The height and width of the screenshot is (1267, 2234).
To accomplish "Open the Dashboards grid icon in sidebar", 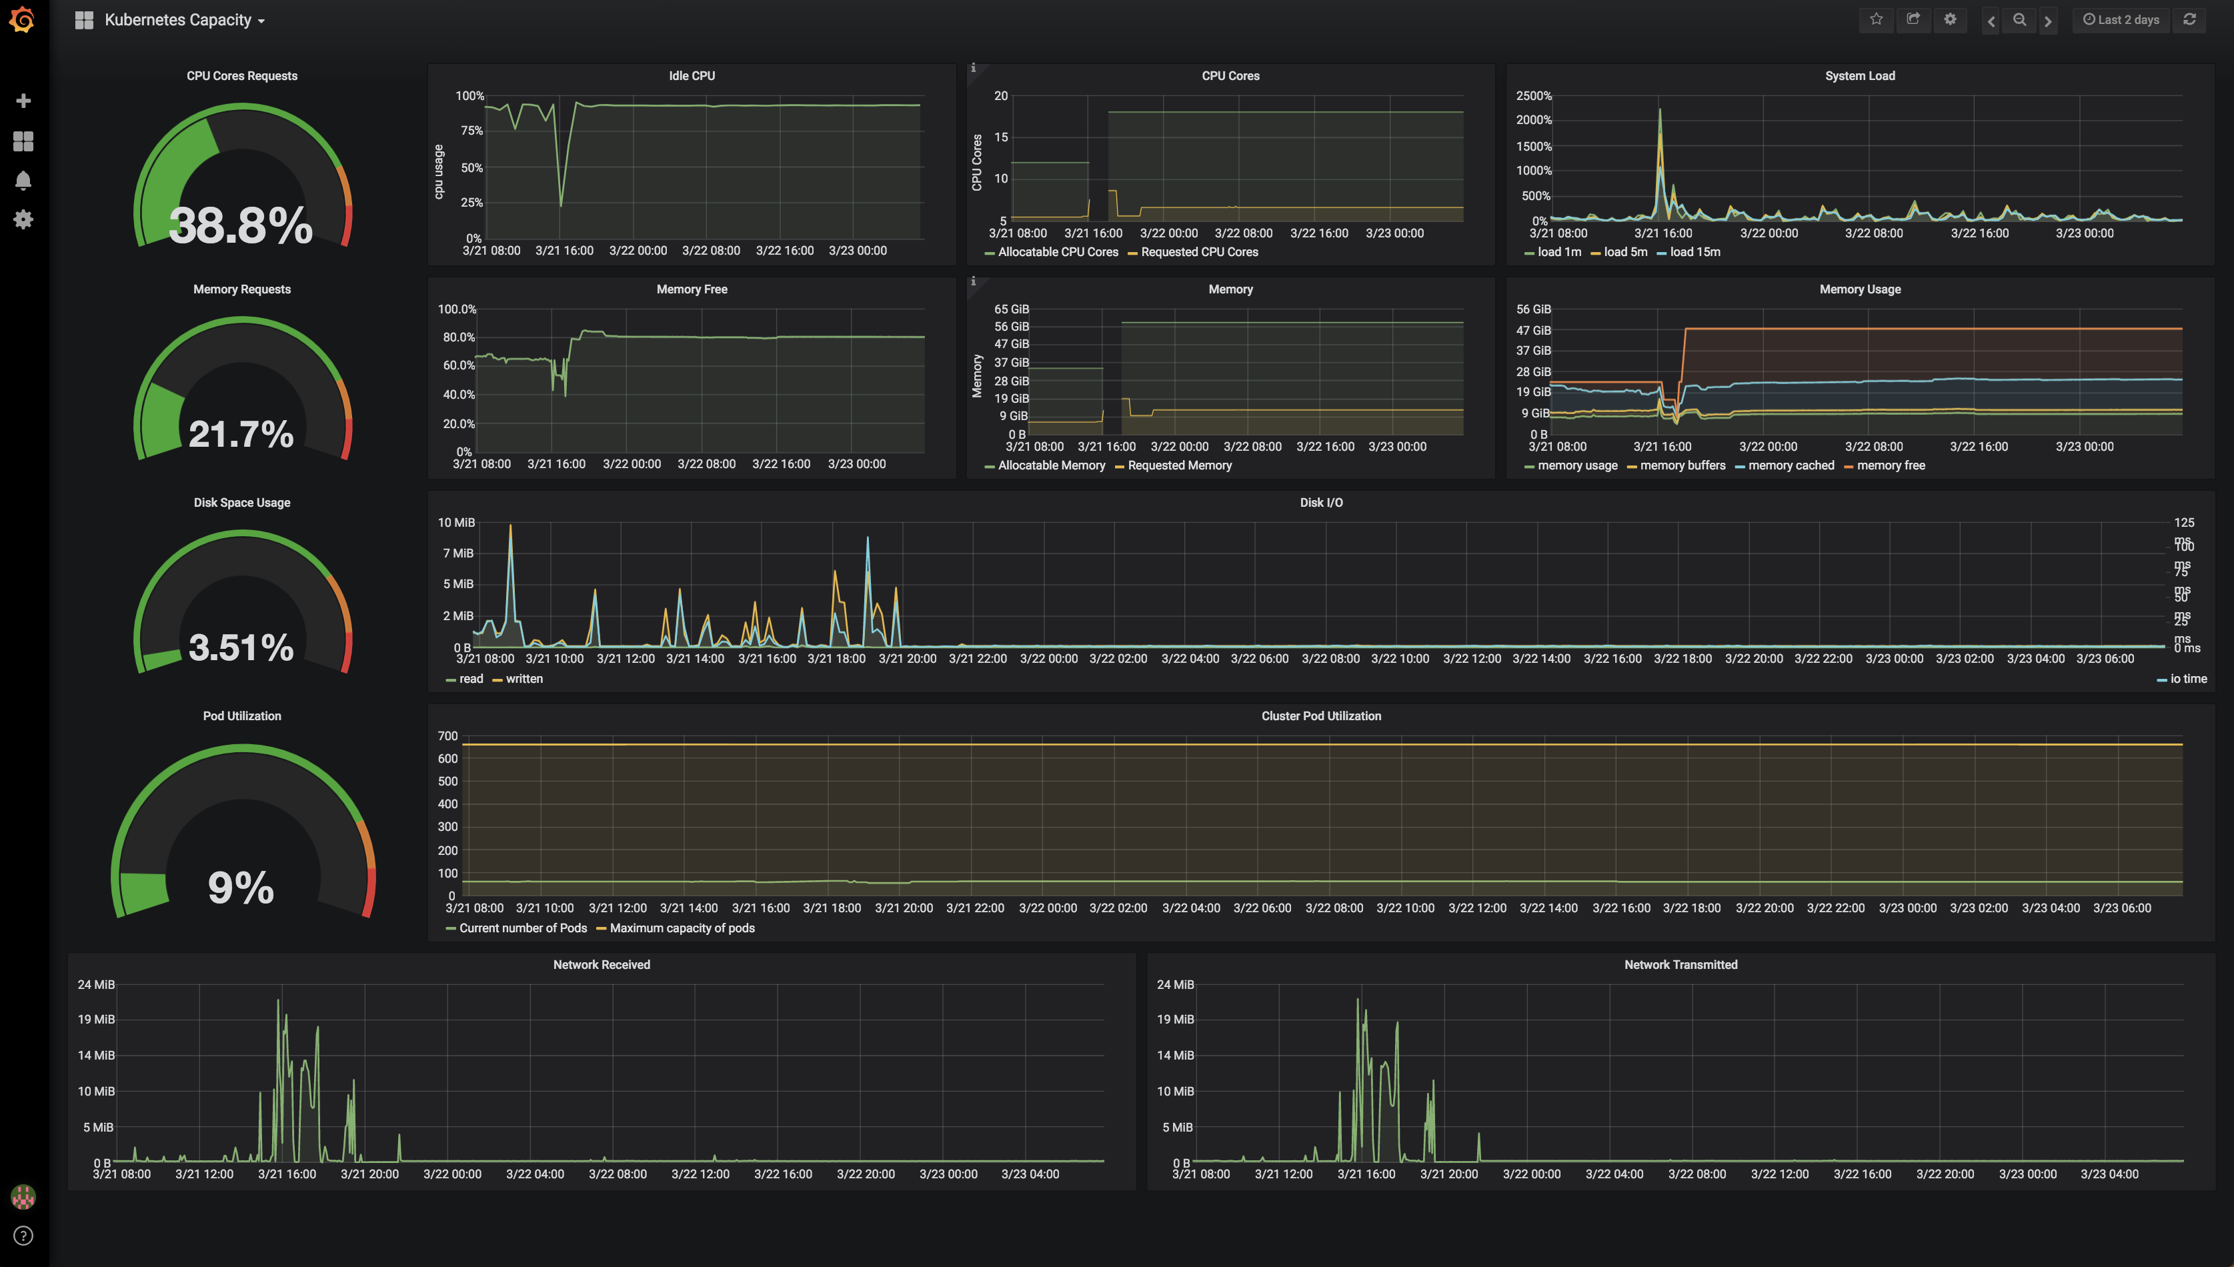I will [x=23, y=141].
